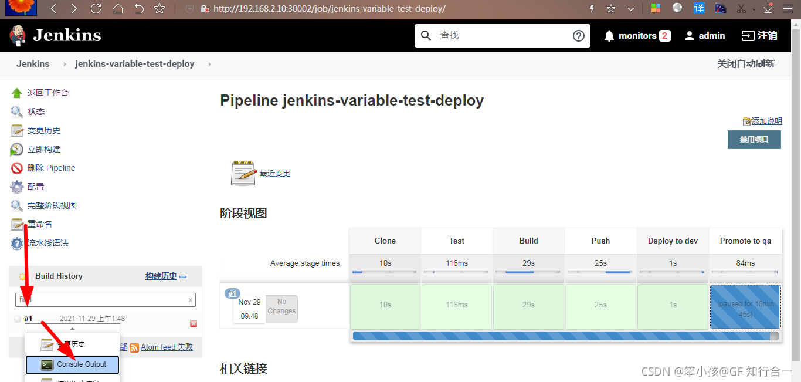
Task: Click the Jenkins butler logo
Action: tap(18, 35)
